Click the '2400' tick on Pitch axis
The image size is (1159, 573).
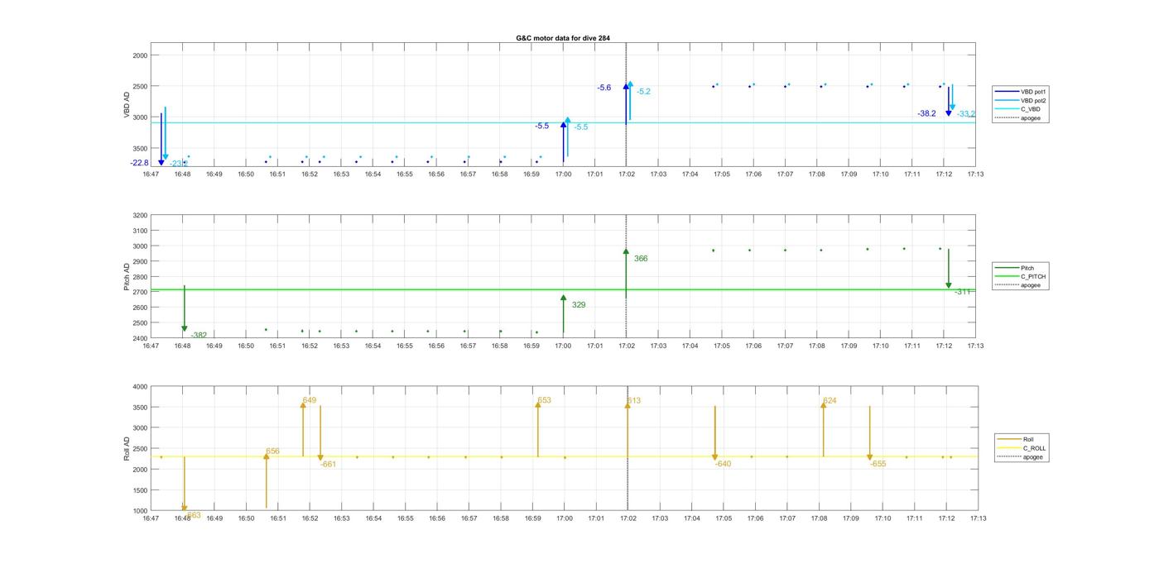[139, 338]
